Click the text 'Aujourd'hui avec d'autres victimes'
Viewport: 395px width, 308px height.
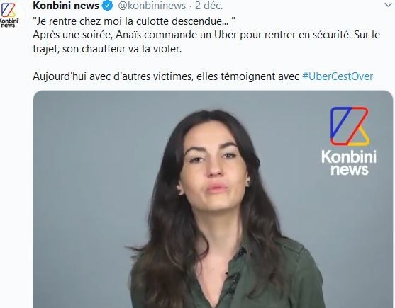point(113,76)
